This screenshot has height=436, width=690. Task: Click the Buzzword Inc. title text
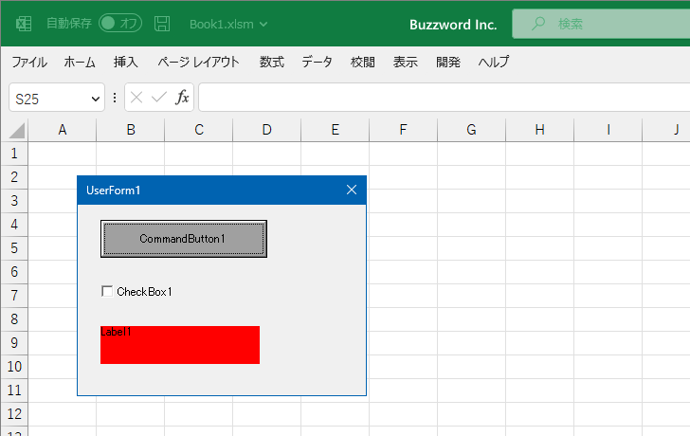(453, 25)
